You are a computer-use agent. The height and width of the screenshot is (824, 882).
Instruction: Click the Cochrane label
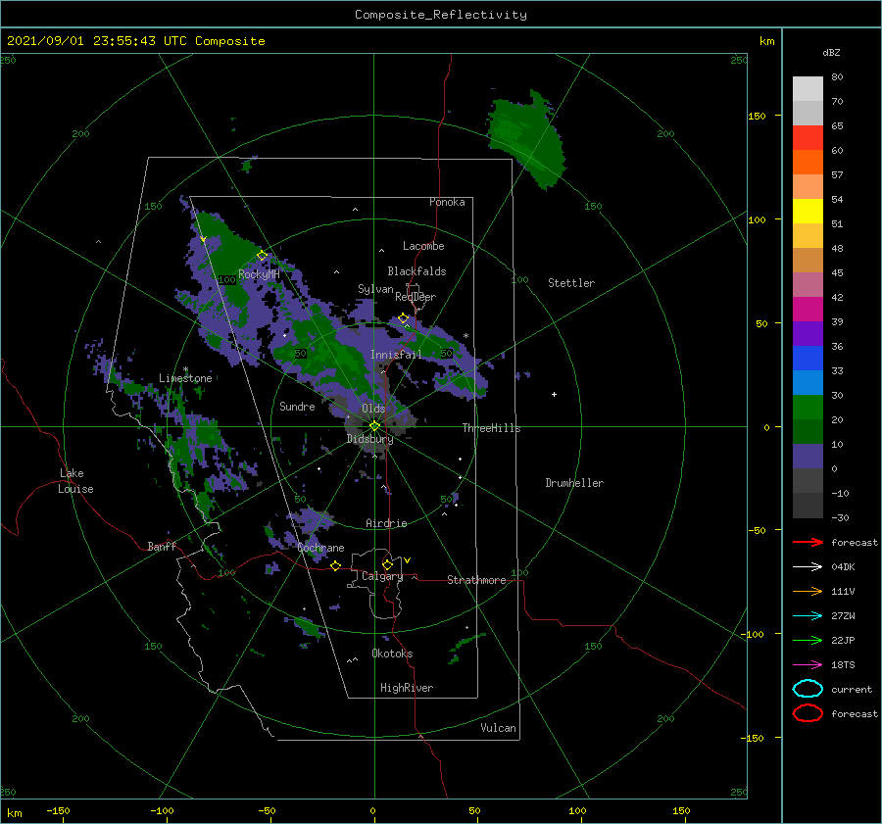click(x=320, y=548)
